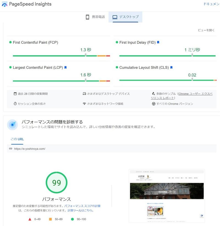Click the green status dot beside FCP
The height and width of the screenshot is (226, 220).
coord(10,42)
